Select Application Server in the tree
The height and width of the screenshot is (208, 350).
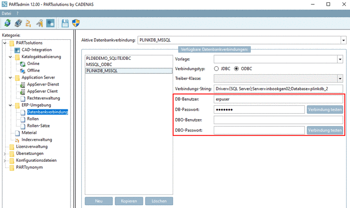tap(38, 78)
